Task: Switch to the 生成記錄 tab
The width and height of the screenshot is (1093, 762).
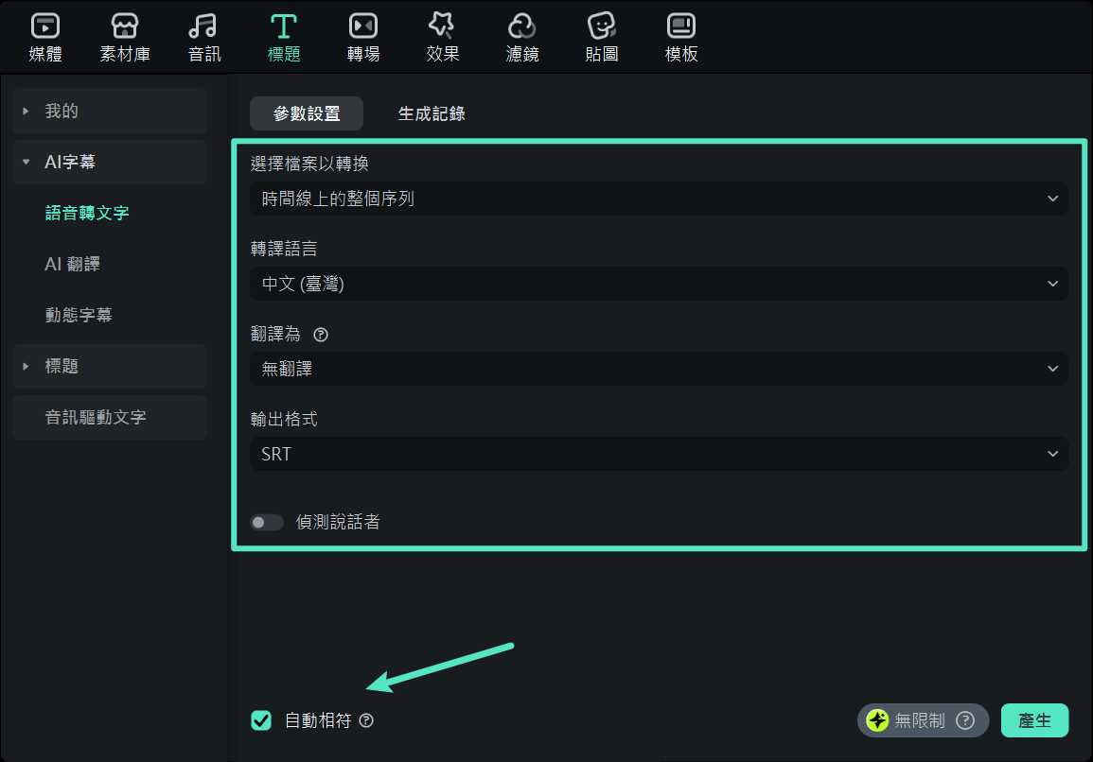Action: click(x=432, y=113)
